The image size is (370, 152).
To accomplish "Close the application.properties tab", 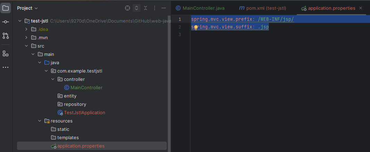I will point(361,8).
